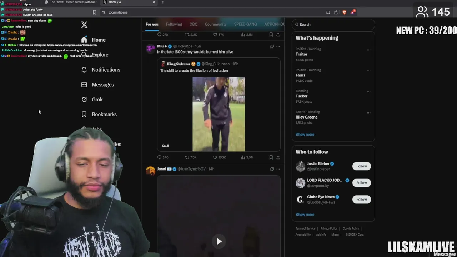Reply icon with 270 on top post
The width and height of the screenshot is (457, 257).
coord(160,35)
